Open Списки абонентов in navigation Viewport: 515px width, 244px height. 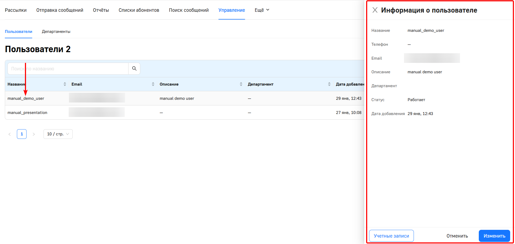click(139, 10)
